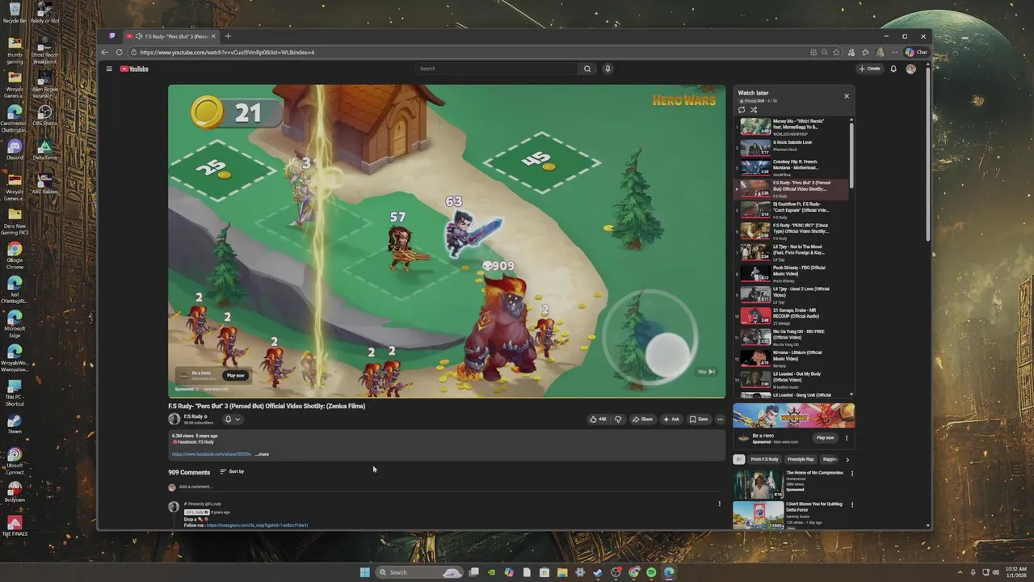Screen dimensions: 1034x582
Task: Open options for Quitting Delta Force video
Action: point(851,504)
